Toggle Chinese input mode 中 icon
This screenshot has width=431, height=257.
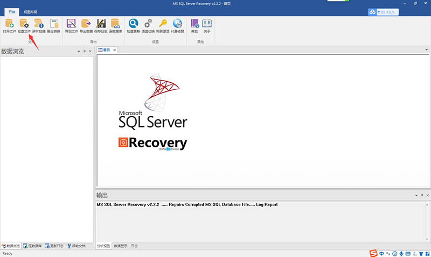[381, 254]
